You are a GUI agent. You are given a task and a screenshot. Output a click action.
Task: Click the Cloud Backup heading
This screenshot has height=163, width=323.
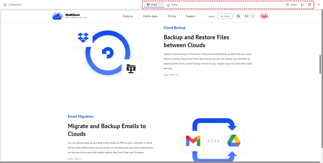click(x=174, y=28)
